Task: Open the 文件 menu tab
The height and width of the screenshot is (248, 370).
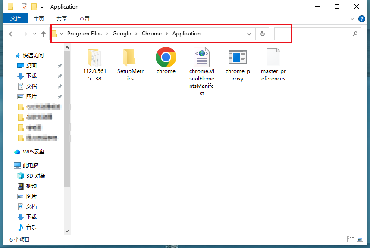Action: [16, 18]
